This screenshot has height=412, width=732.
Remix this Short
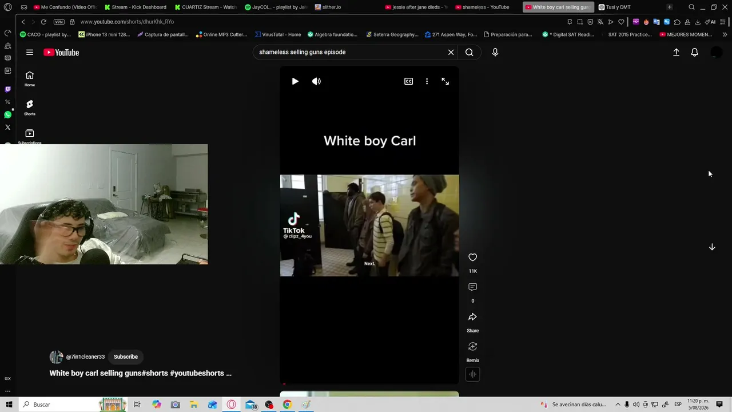pyautogui.click(x=472, y=347)
